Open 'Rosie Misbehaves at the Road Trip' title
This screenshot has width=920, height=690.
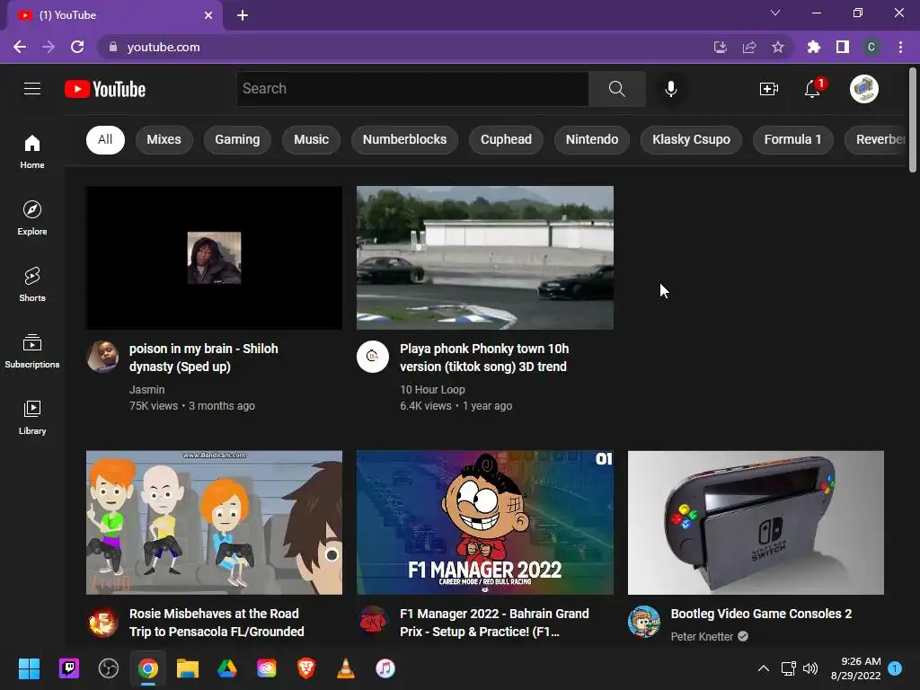pos(217,623)
